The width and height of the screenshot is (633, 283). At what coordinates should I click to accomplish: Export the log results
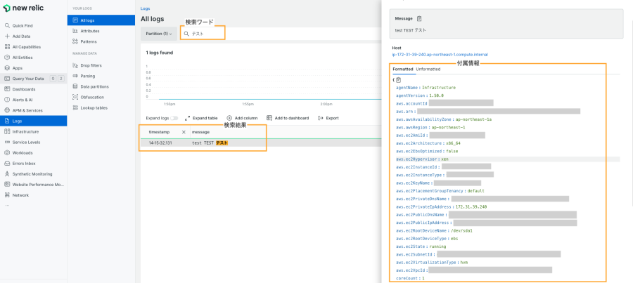tap(328, 118)
